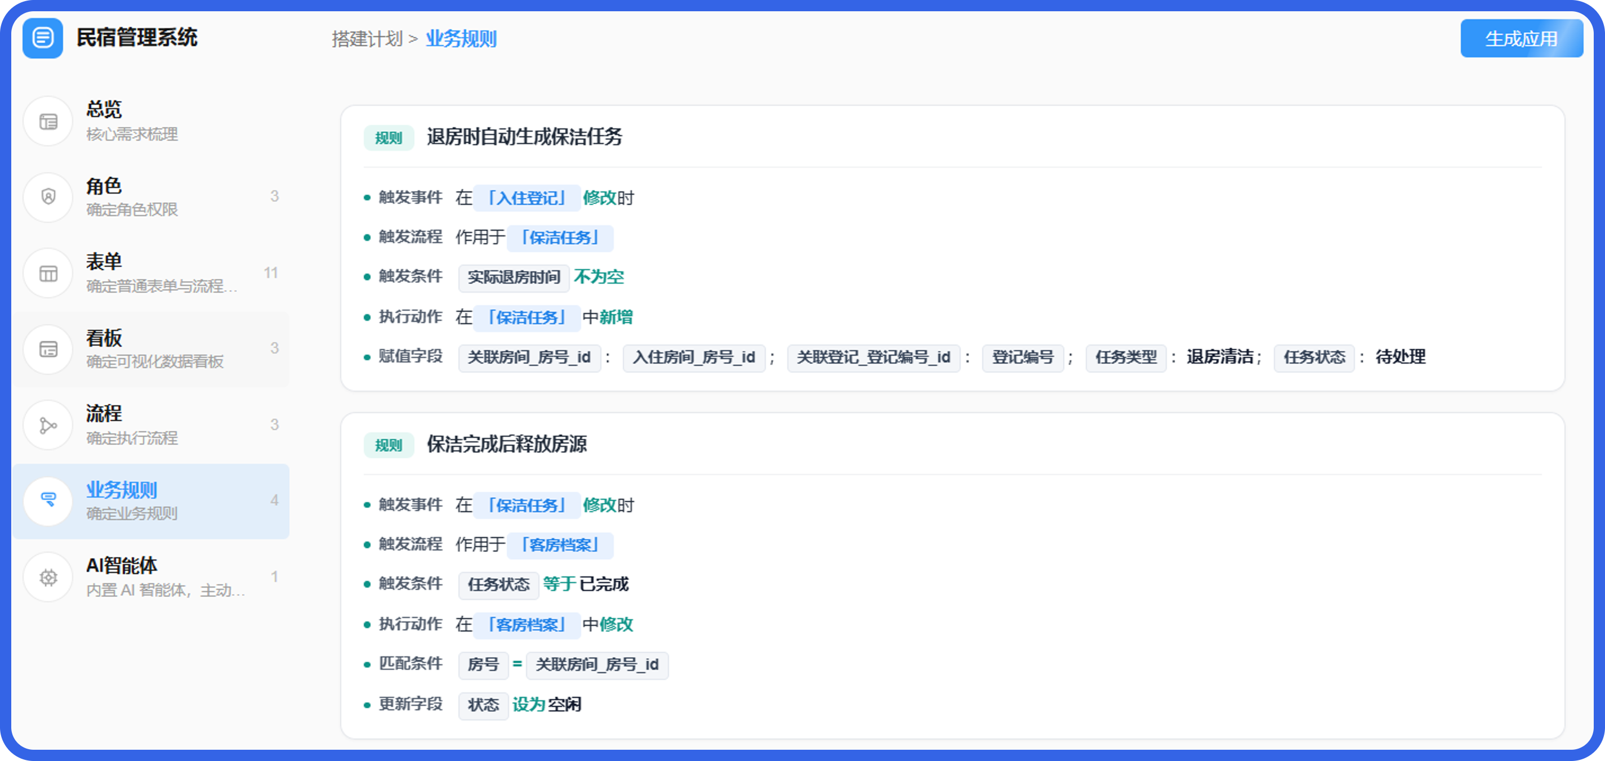Image resolution: width=1605 pixels, height=761 pixels.
Task: Click the 实际退房时间 field chip
Action: [x=514, y=277]
